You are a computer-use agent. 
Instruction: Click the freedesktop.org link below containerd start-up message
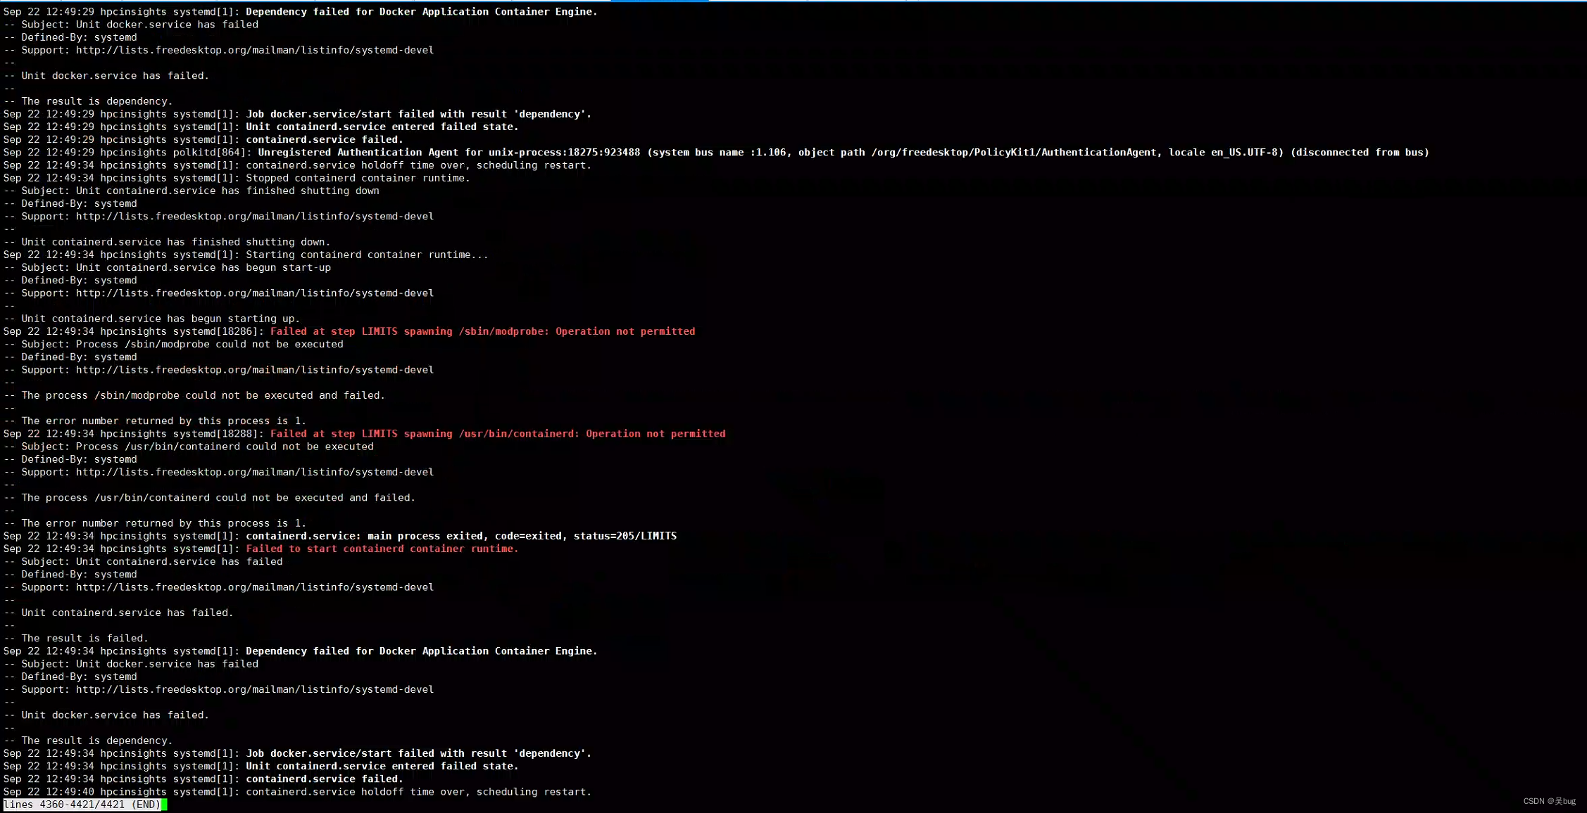218,293
